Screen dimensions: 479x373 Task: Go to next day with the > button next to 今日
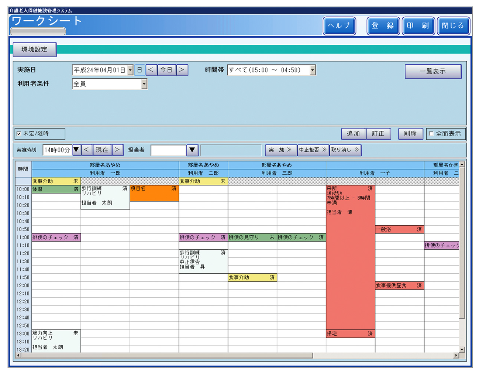[182, 70]
